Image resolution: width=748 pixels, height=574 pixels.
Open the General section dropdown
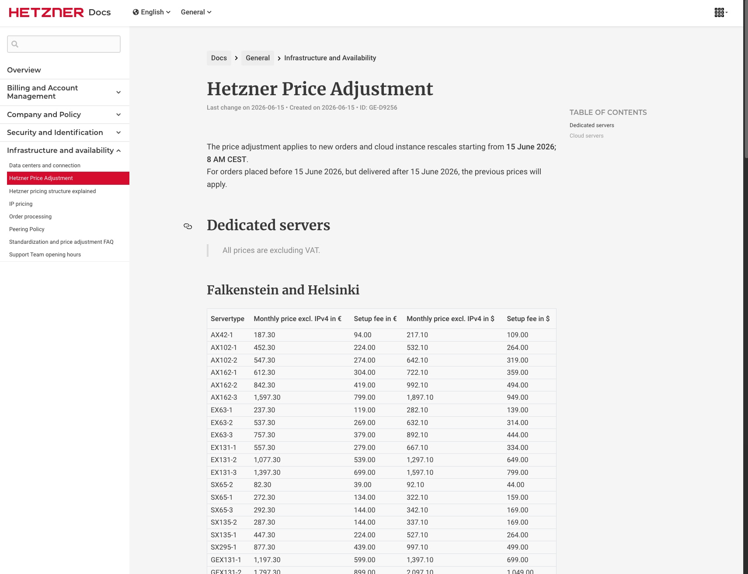tap(196, 12)
